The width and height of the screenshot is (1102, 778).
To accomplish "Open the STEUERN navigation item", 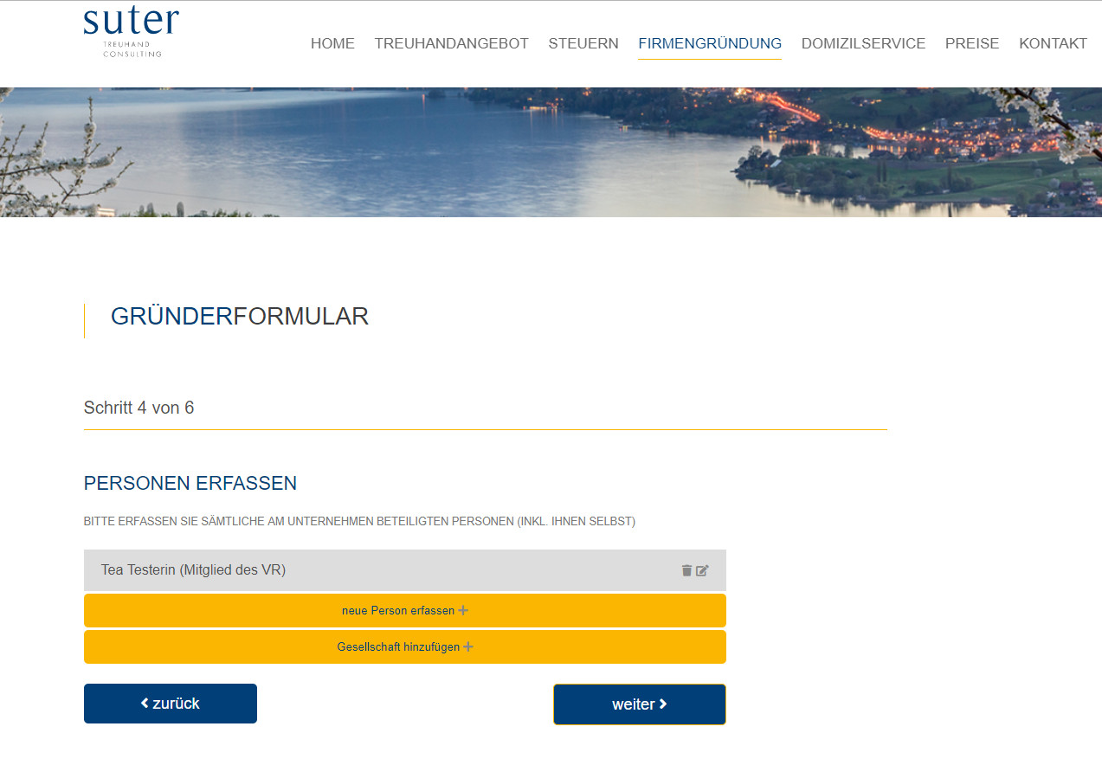I will (583, 43).
